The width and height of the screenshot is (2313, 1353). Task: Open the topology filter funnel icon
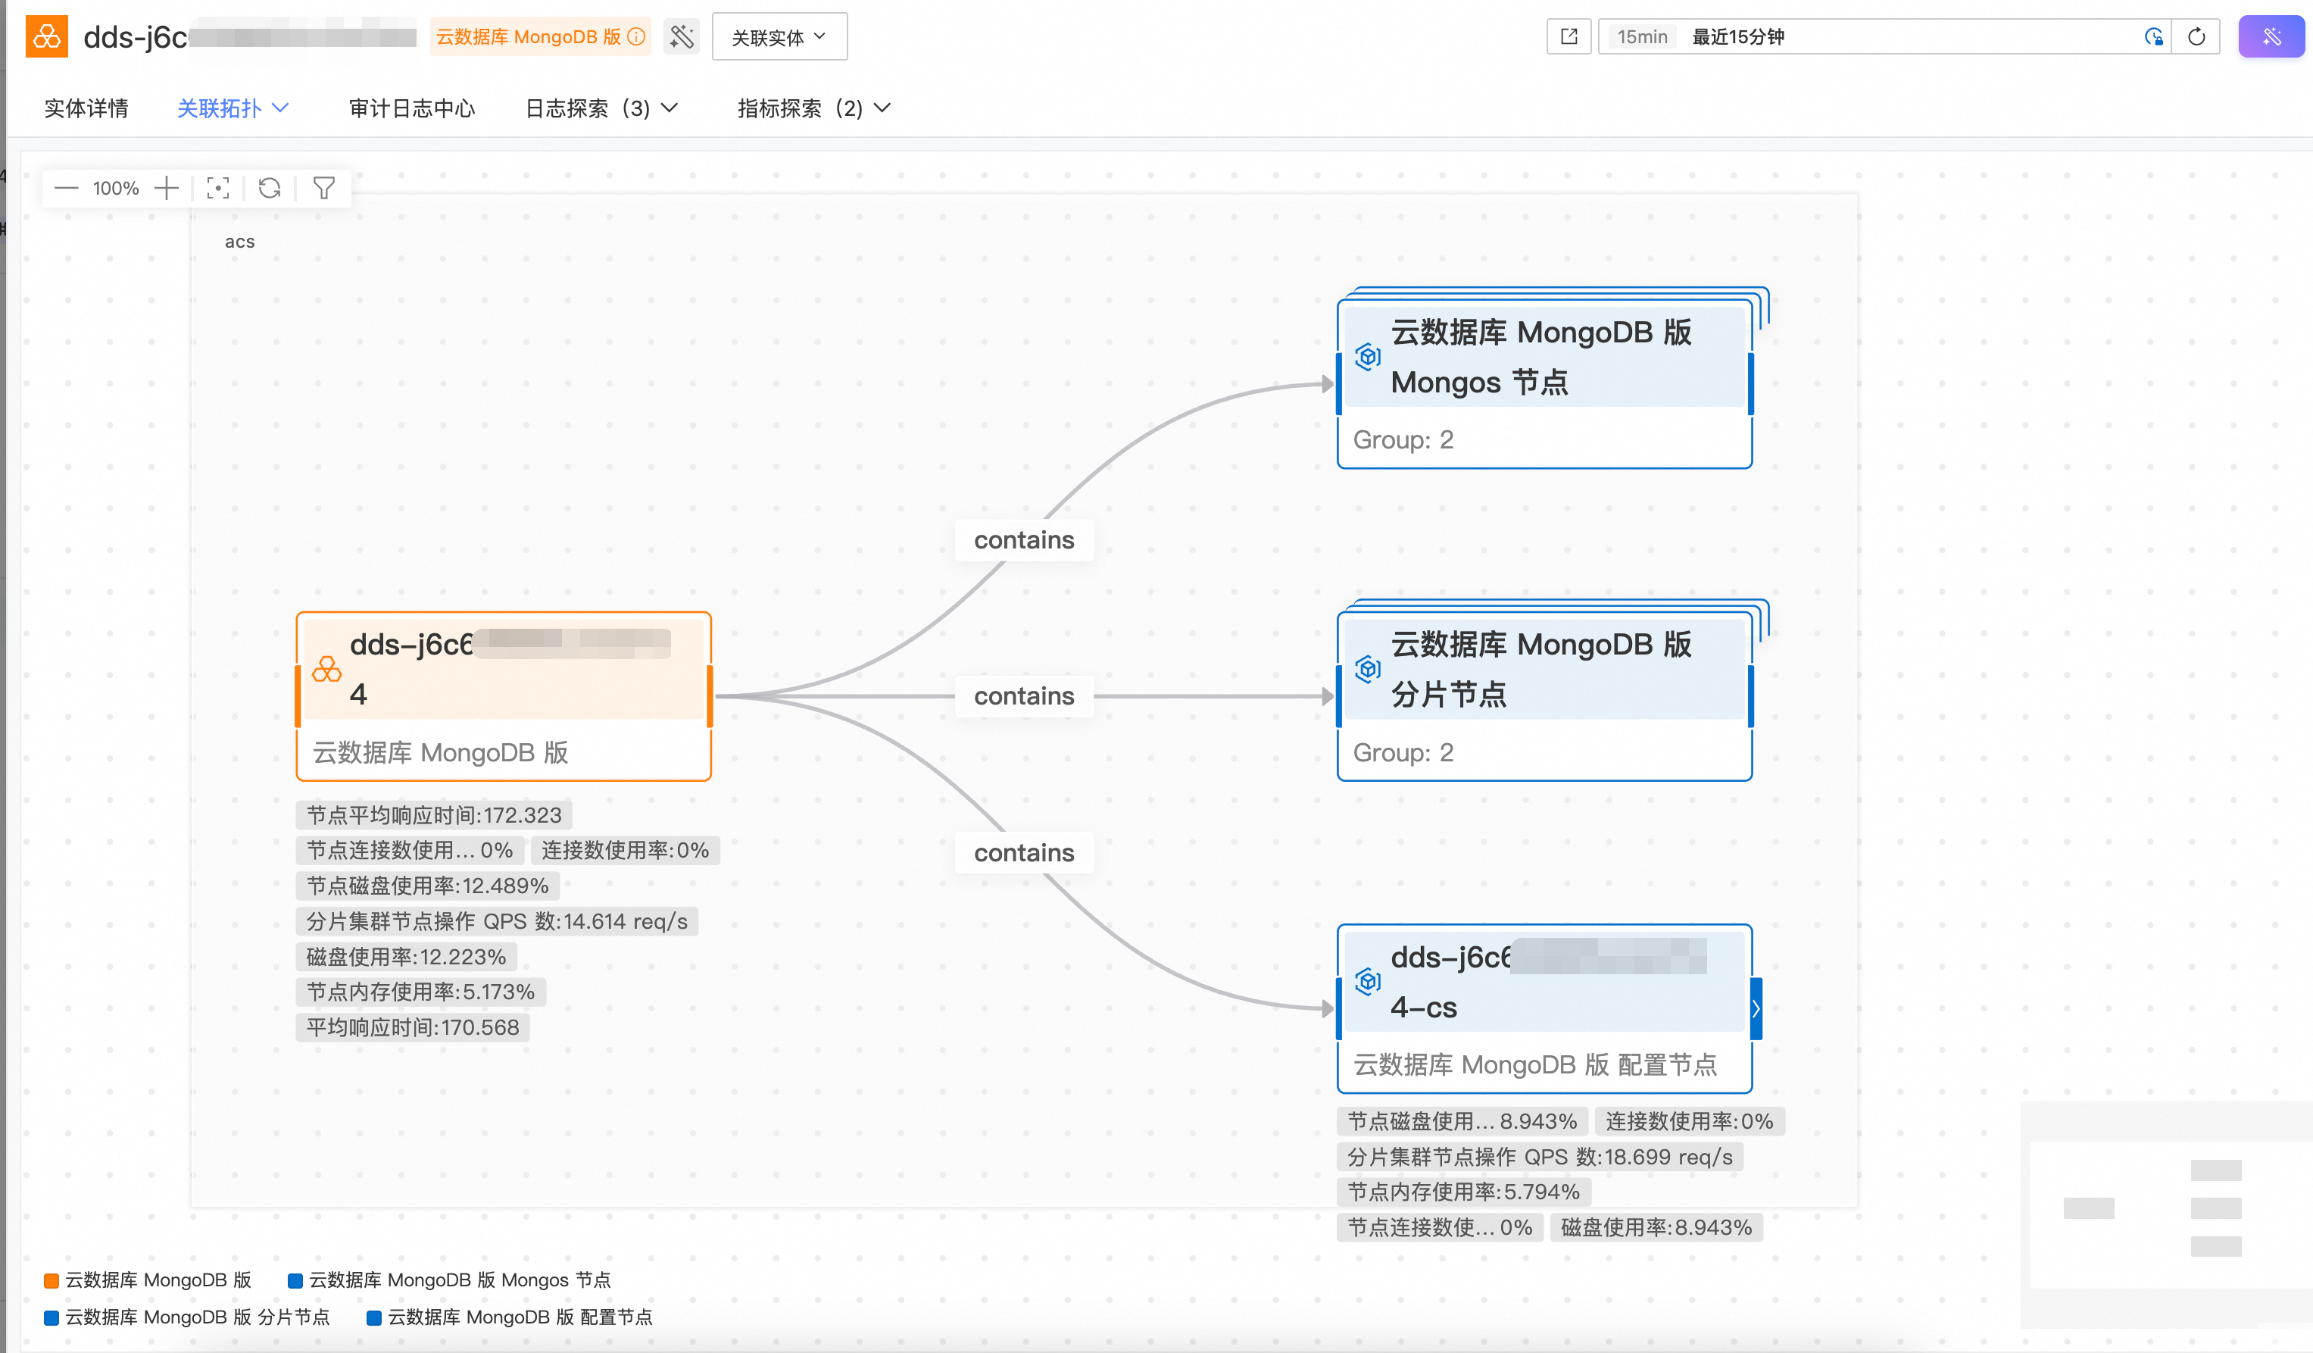(x=323, y=188)
